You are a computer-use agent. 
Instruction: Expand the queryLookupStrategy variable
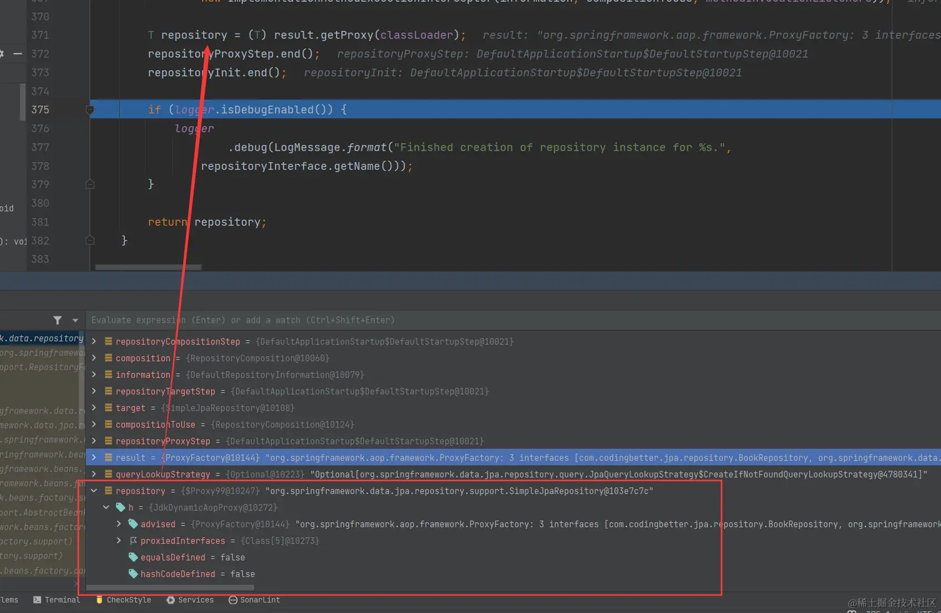94,474
